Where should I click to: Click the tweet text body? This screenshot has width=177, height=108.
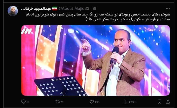[x=98, y=17]
